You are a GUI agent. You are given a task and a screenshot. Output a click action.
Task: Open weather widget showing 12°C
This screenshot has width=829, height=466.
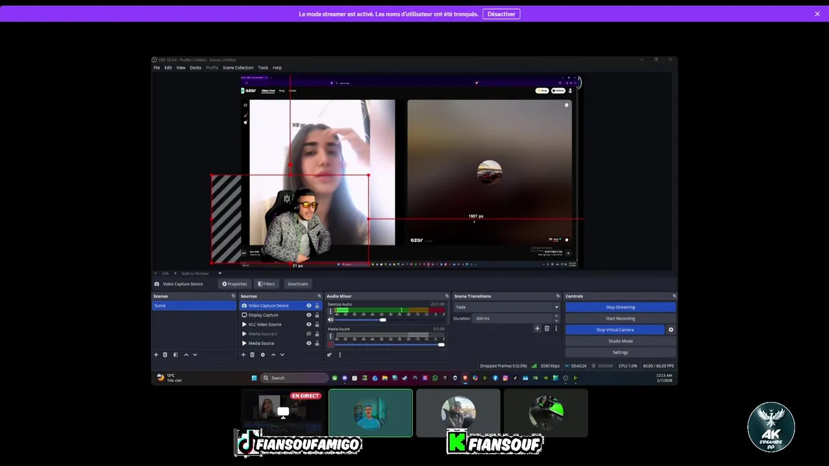click(170, 378)
